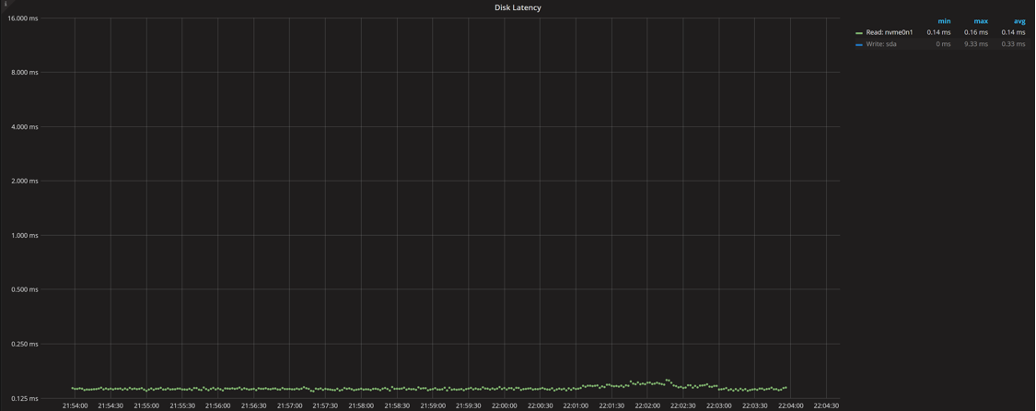Sort the legend by the min column
Viewport: 1036px width, 411px height.
(x=944, y=21)
